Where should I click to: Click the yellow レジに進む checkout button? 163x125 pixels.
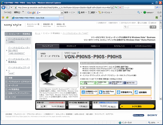137,106
